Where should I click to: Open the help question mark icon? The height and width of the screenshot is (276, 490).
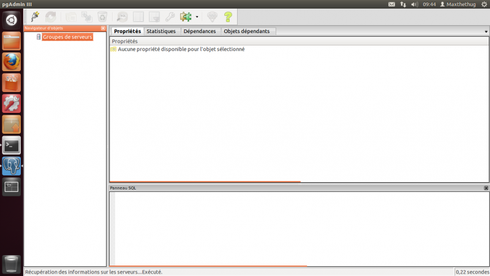click(x=228, y=17)
